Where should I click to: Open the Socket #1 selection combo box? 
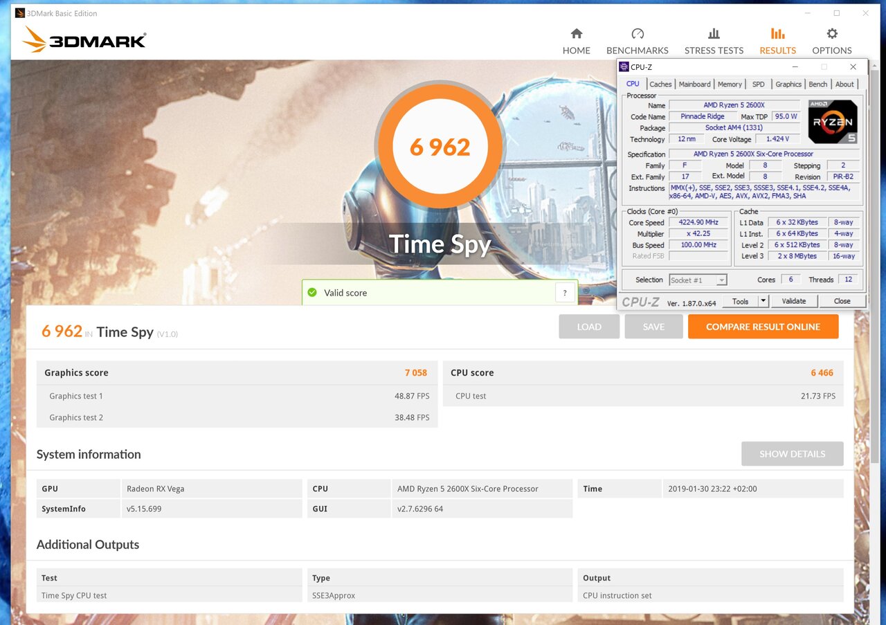click(698, 280)
